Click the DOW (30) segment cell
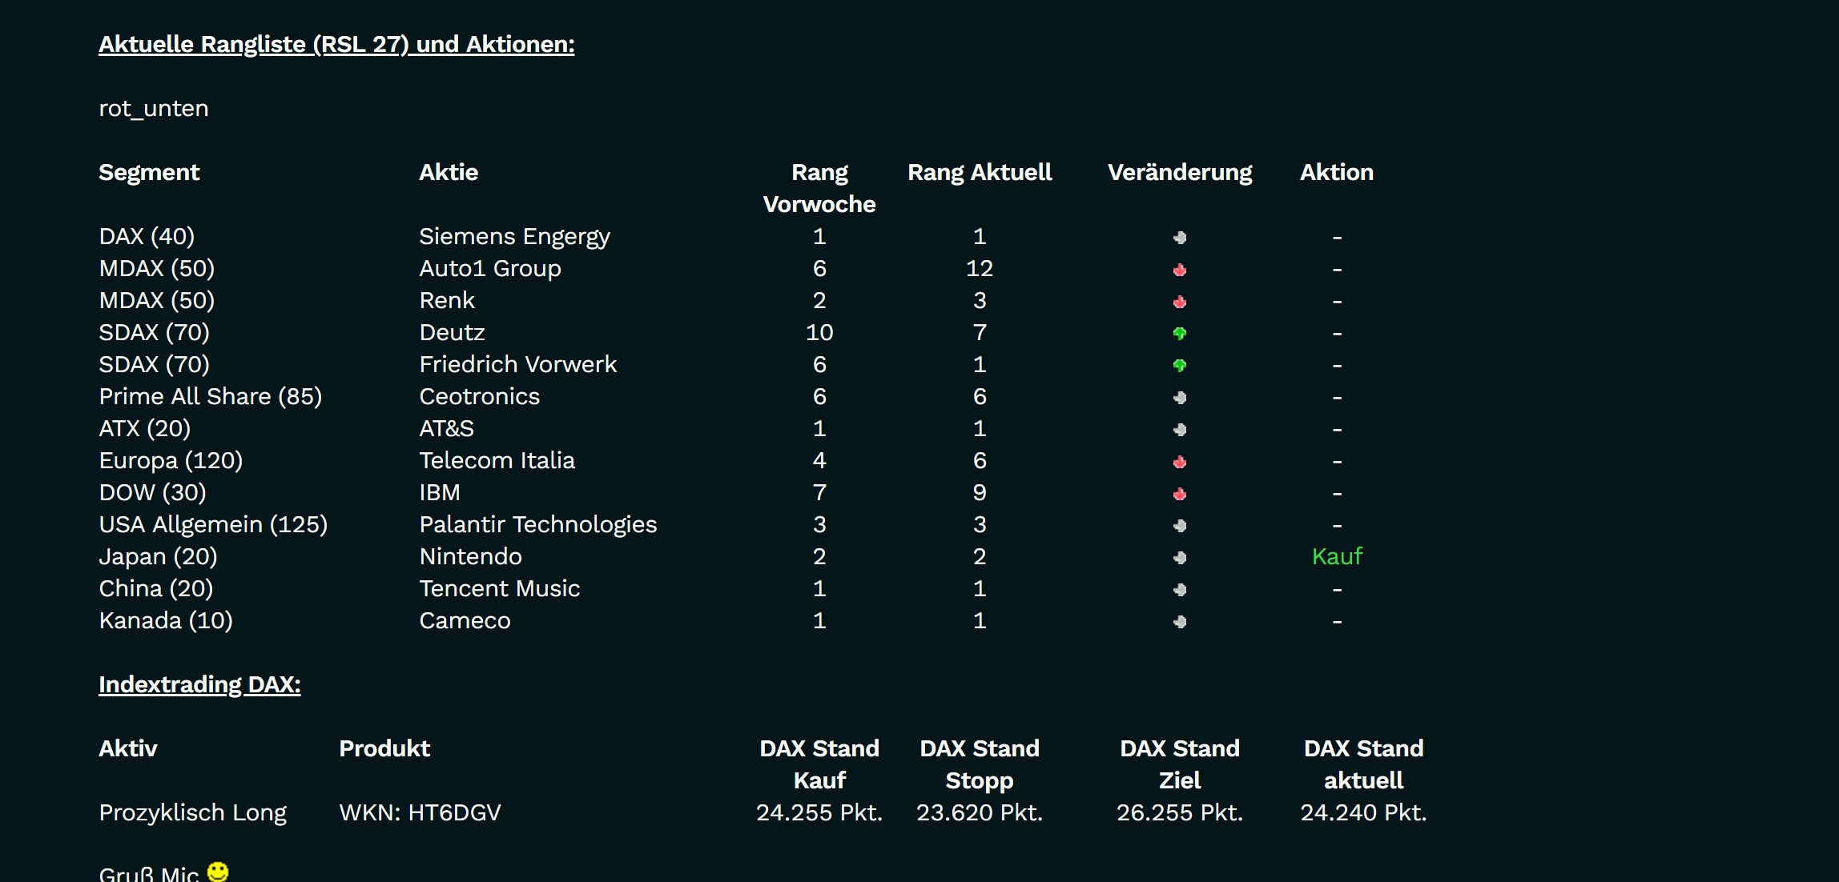The width and height of the screenshot is (1839, 882). point(153,493)
